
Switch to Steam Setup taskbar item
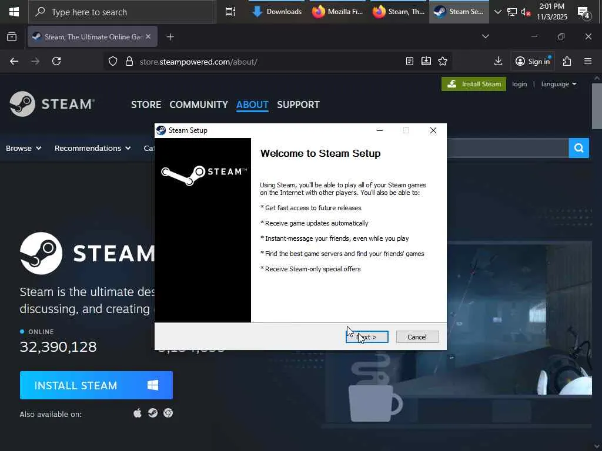[x=459, y=12]
